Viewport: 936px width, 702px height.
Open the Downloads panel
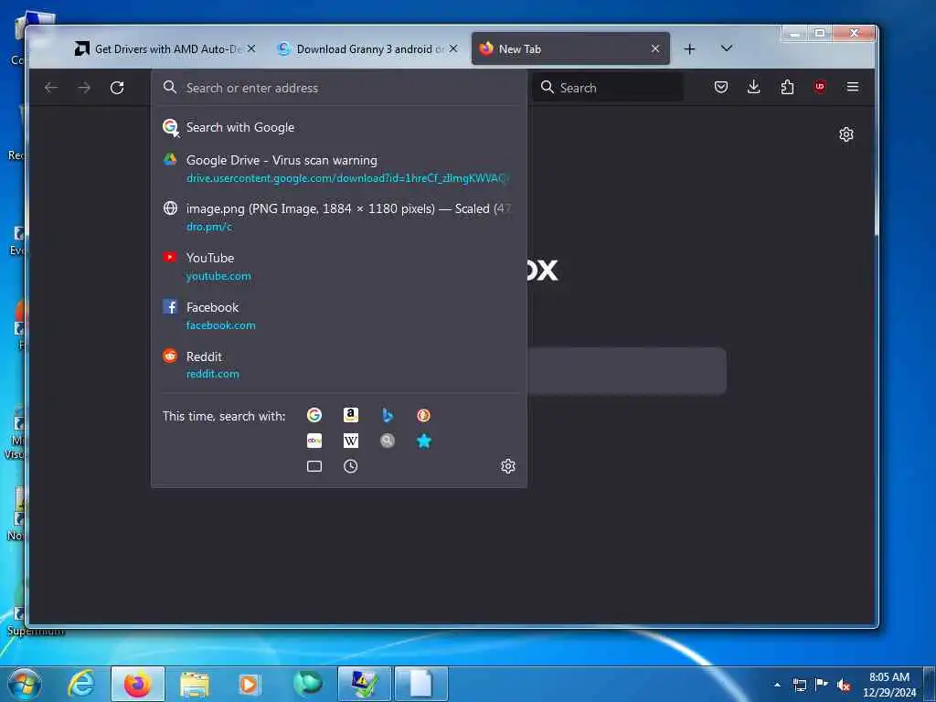[x=754, y=87]
